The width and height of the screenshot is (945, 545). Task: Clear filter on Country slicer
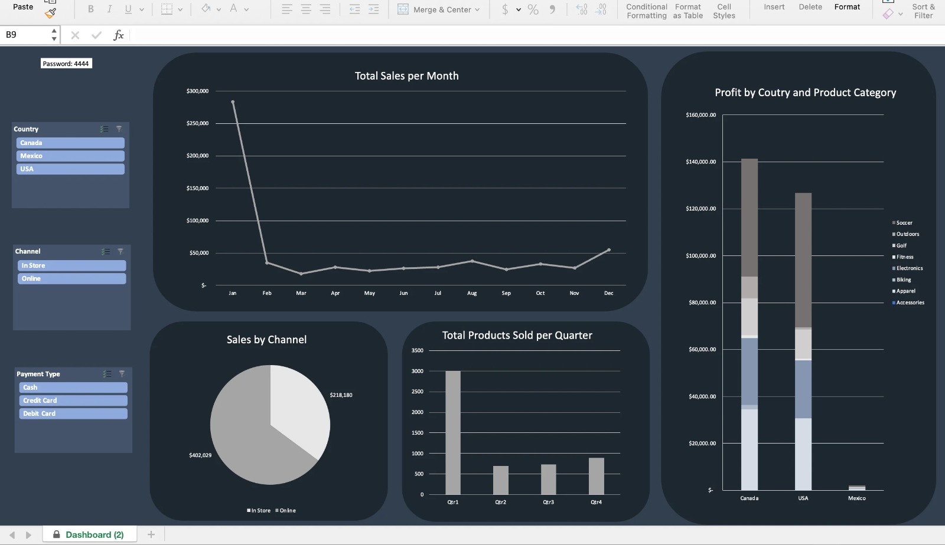click(x=119, y=129)
